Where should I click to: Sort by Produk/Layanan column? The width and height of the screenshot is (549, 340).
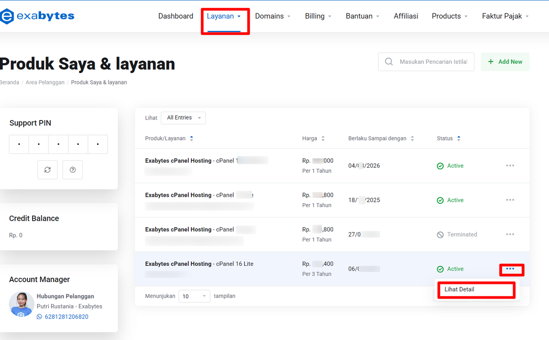[x=169, y=138]
